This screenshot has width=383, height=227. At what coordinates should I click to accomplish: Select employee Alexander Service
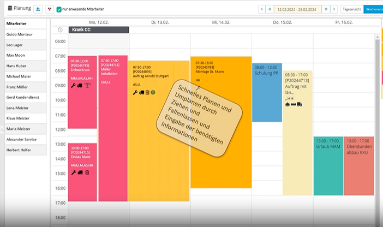tap(26, 140)
